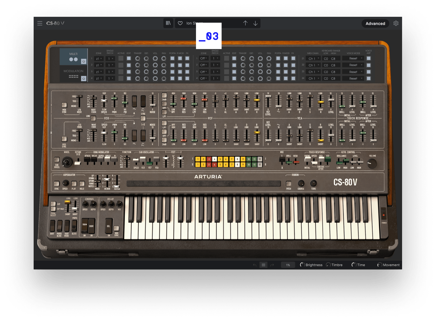Click the redo arrow in bottom bar
Screen dimensions: 436x320
pyautogui.click(x=272, y=265)
